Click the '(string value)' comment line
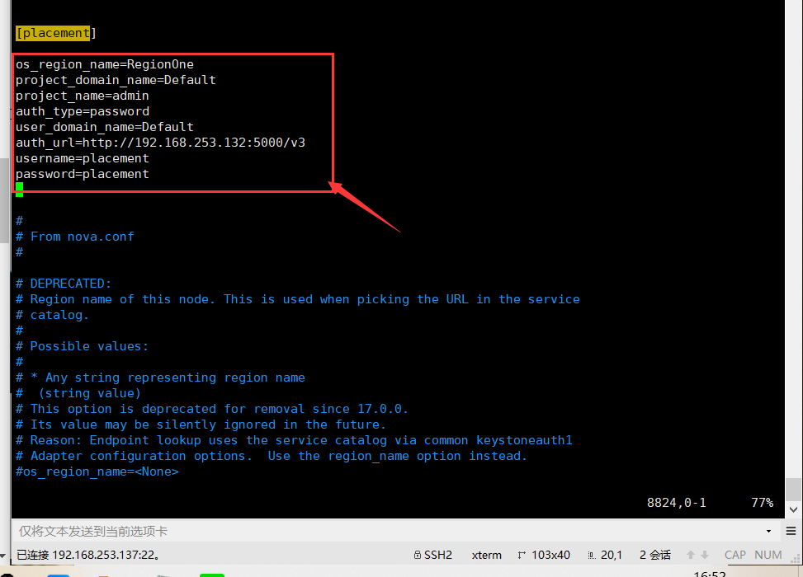 coord(78,393)
